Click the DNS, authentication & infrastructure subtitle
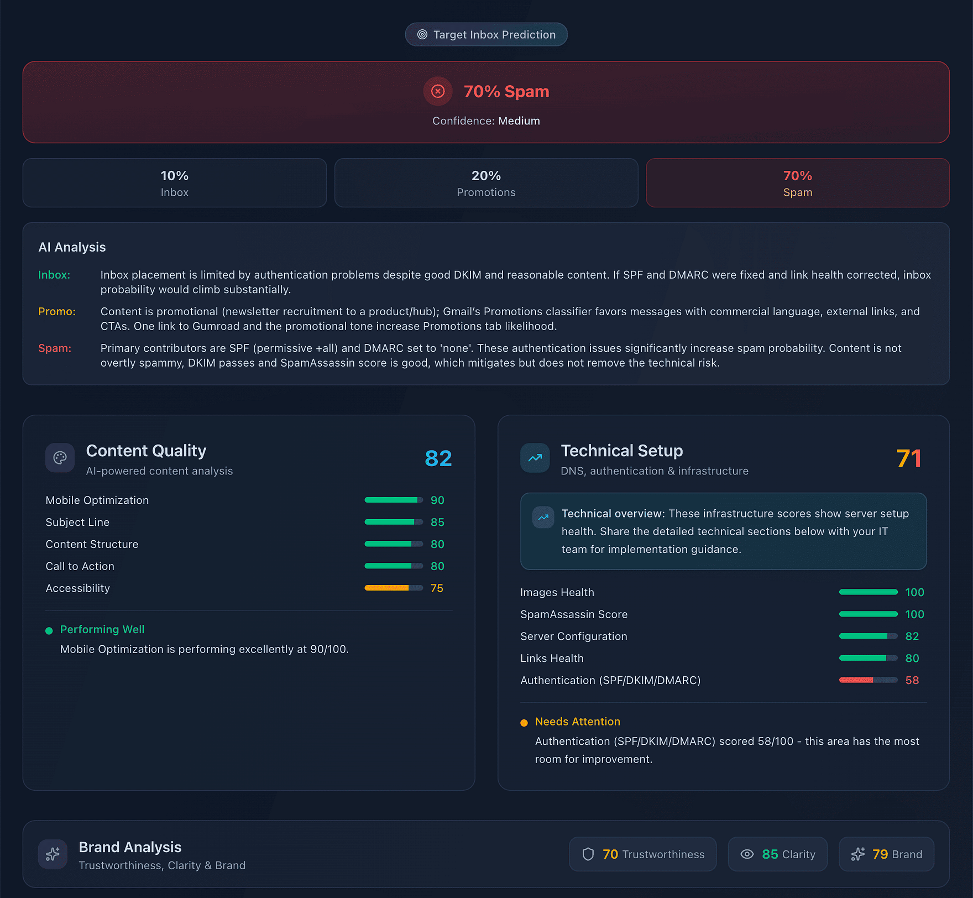This screenshot has height=898, width=973. (x=655, y=471)
